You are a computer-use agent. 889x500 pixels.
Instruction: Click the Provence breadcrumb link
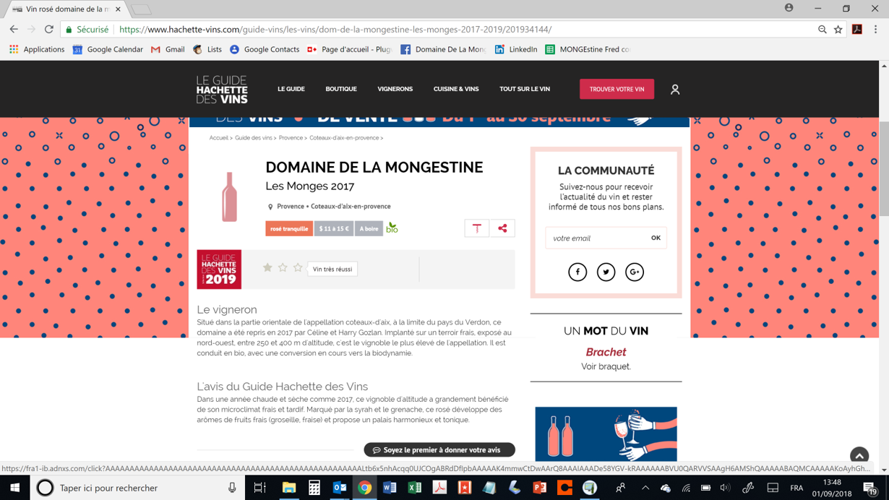click(291, 138)
